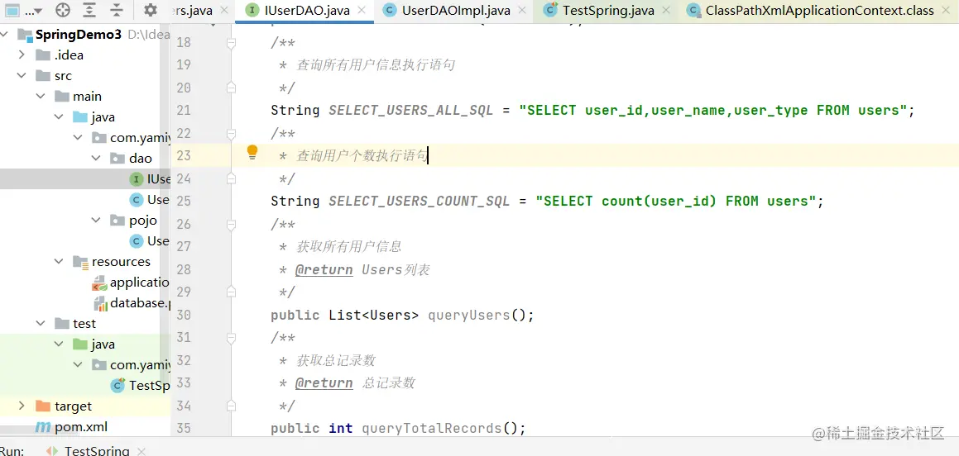Switch to TestSpring.java tab
Viewport: 959px width, 456px height.
608,11
